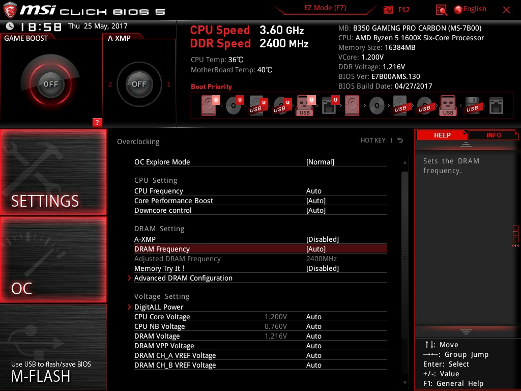Change language via English label
This screenshot has width=521, height=391.
[475, 9]
